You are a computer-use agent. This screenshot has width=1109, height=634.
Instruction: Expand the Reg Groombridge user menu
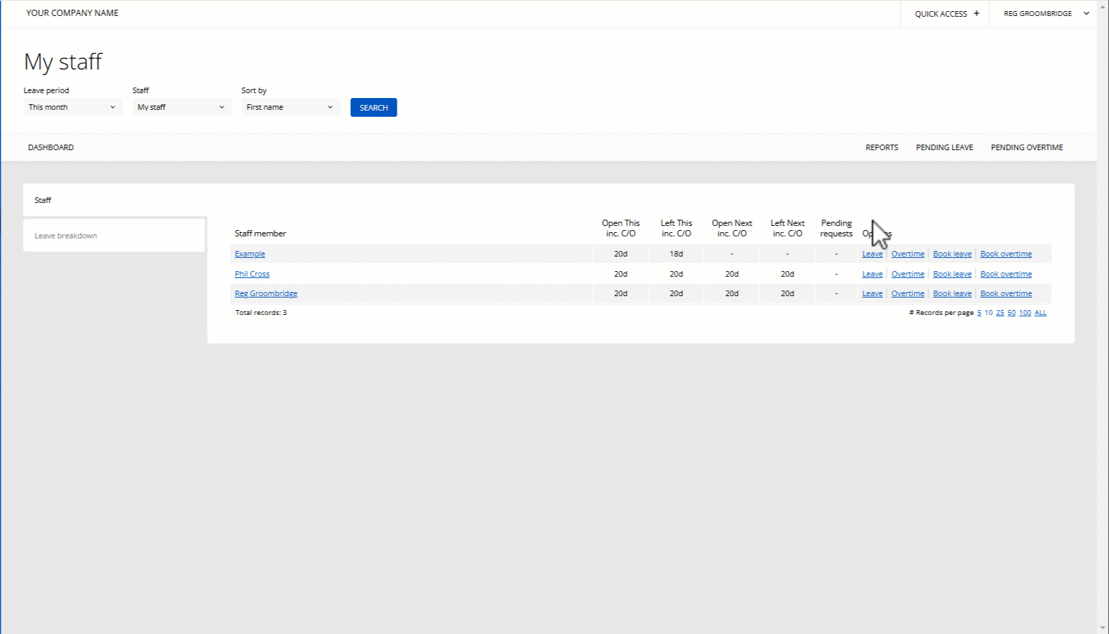(1046, 13)
